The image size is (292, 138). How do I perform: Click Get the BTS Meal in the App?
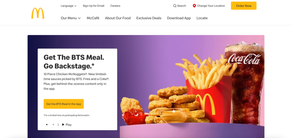[64, 104]
